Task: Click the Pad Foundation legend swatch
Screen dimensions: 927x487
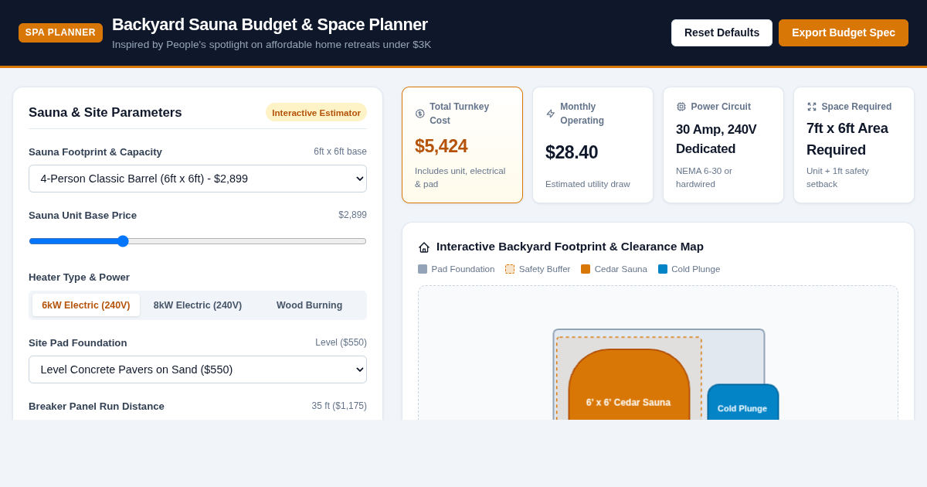Action: coord(423,269)
